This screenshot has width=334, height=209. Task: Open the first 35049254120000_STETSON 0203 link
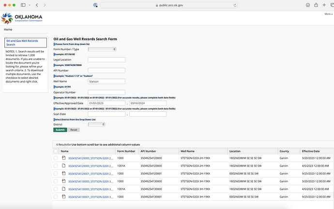pos(91,158)
